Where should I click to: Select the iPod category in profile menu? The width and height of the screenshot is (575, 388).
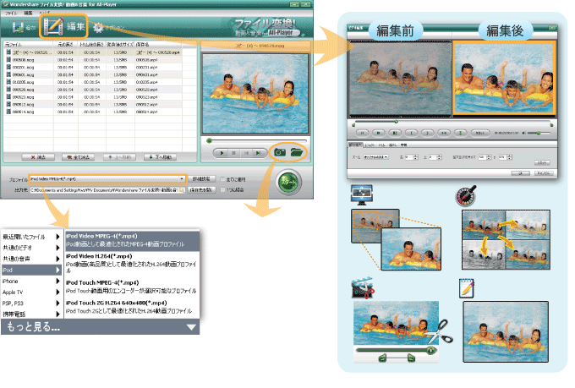point(30,270)
